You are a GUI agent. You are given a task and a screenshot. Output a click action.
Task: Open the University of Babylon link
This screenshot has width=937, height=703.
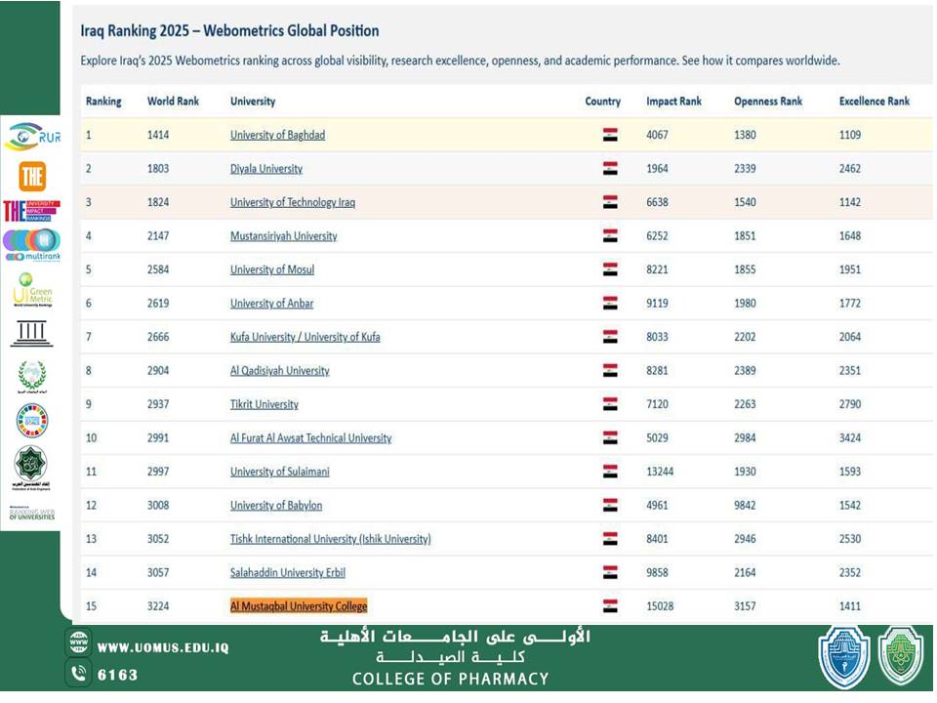click(276, 505)
